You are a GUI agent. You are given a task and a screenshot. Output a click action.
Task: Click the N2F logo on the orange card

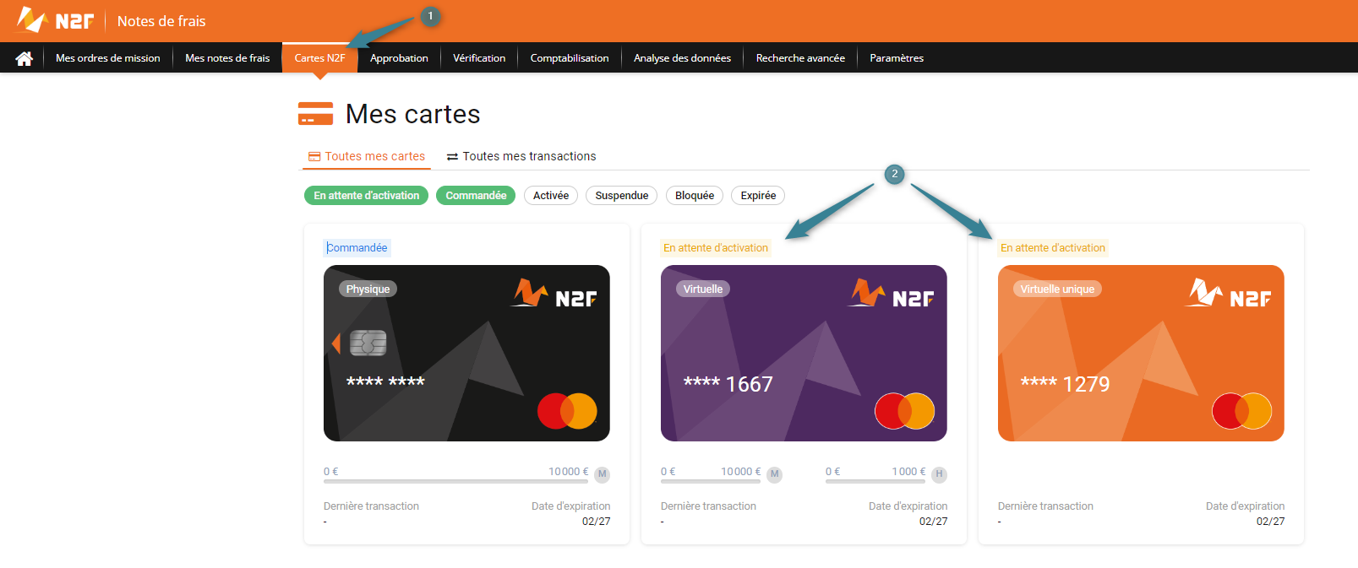(x=1229, y=293)
